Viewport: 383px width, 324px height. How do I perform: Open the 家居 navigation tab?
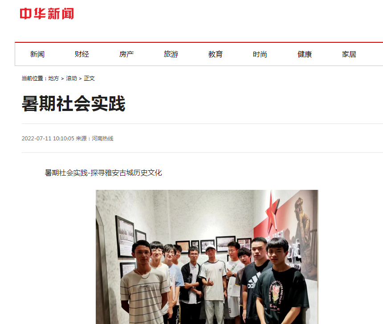tap(349, 54)
